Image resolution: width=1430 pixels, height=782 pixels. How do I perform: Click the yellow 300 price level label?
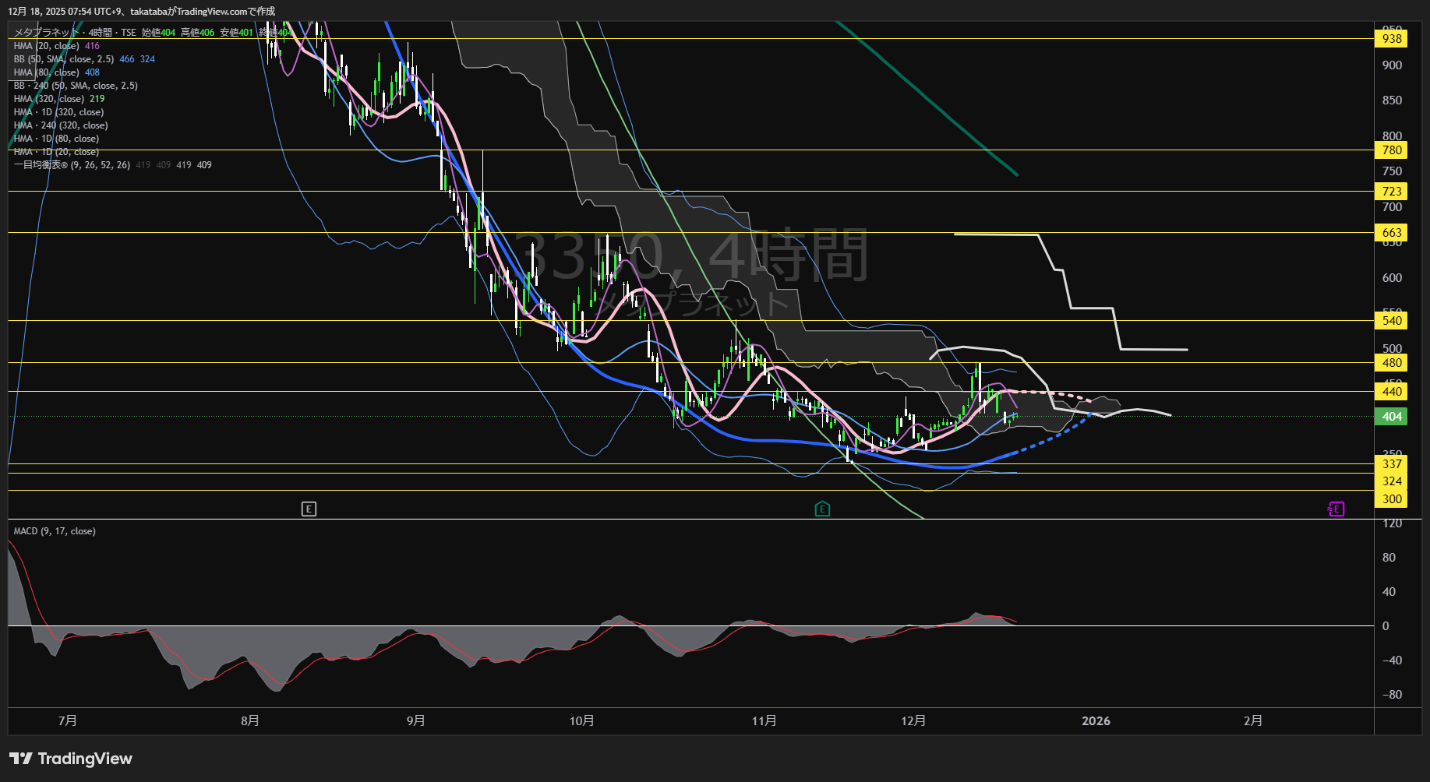[1392, 499]
